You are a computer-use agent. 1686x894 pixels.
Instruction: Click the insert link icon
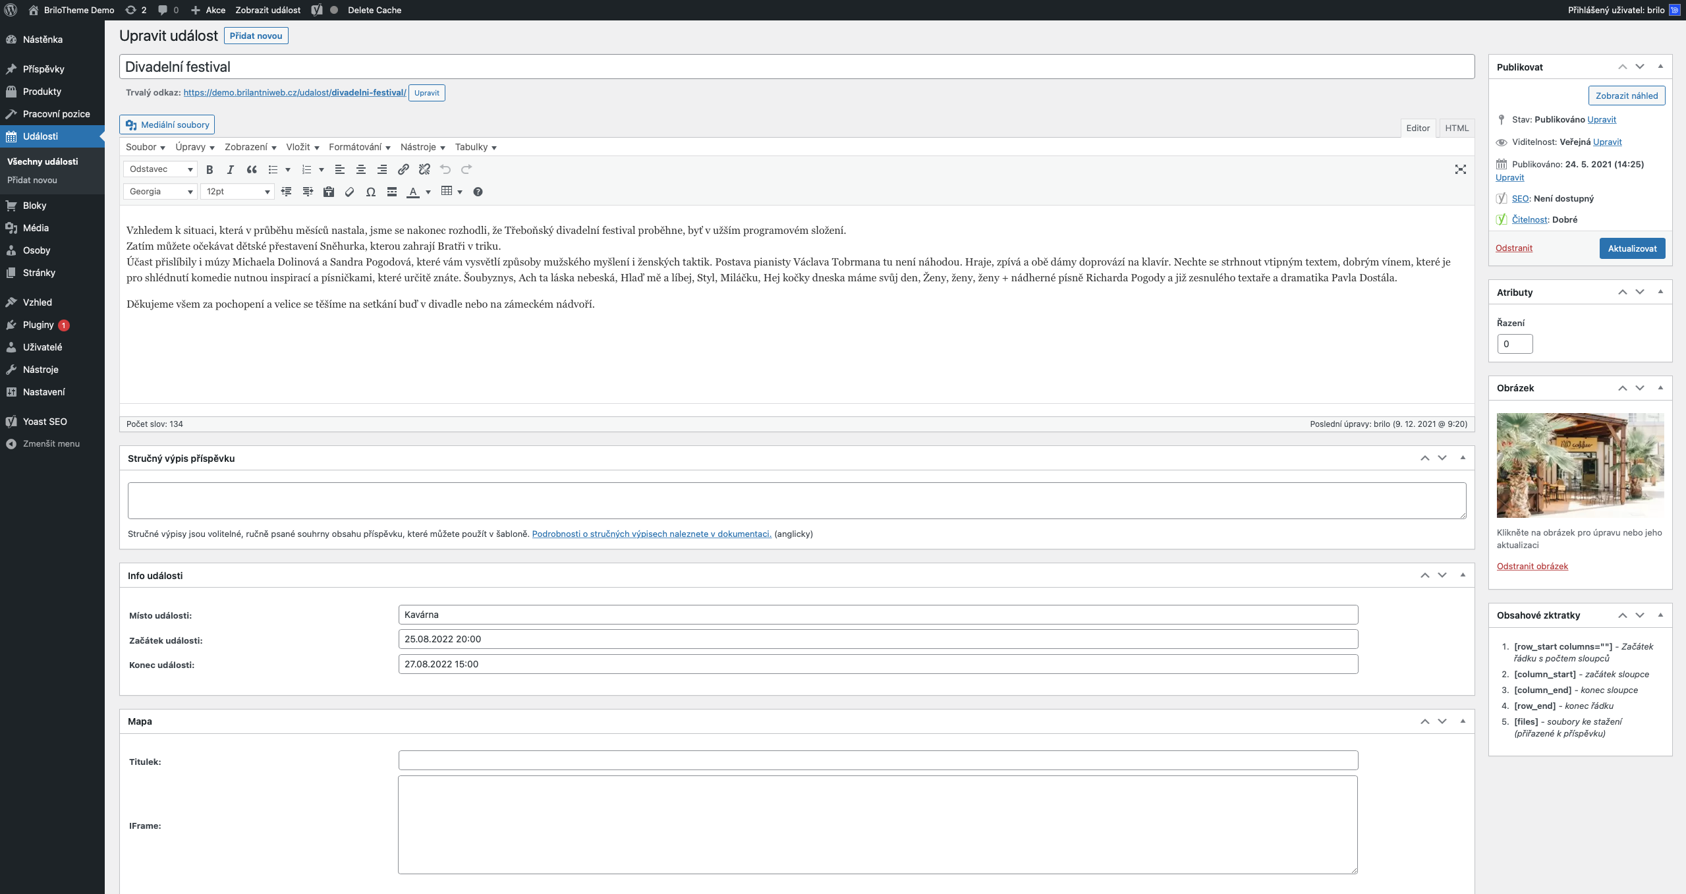coord(403,169)
